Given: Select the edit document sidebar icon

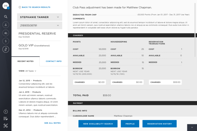Looking at the screenshot, I should 6,49.
